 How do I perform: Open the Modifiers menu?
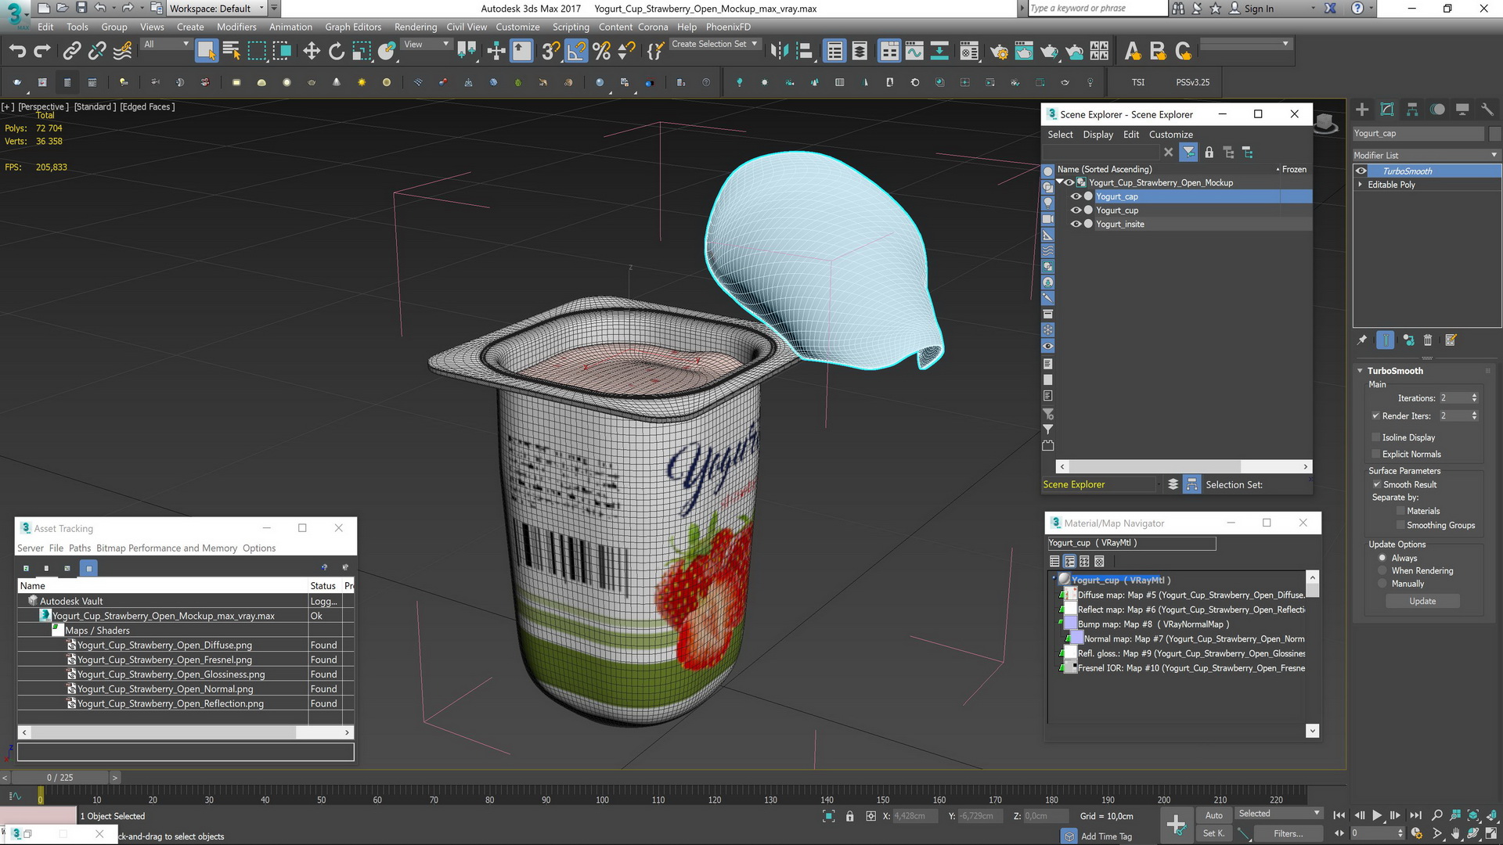(236, 27)
